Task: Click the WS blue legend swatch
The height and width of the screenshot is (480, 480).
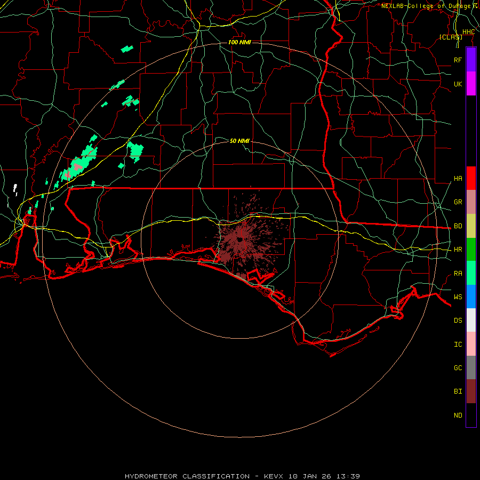Action: pyautogui.click(x=471, y=297)
